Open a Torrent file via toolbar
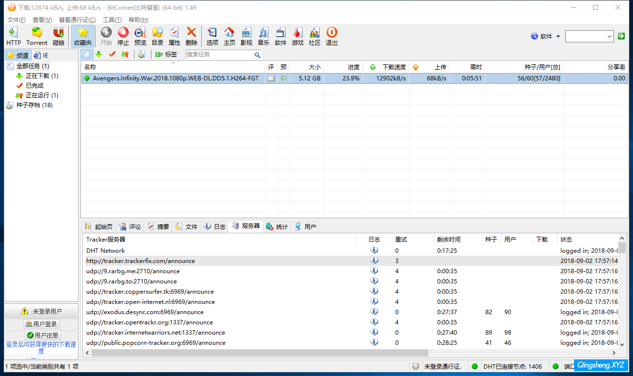The width and height of the screenshot is (633, 376). coord(37,36)
